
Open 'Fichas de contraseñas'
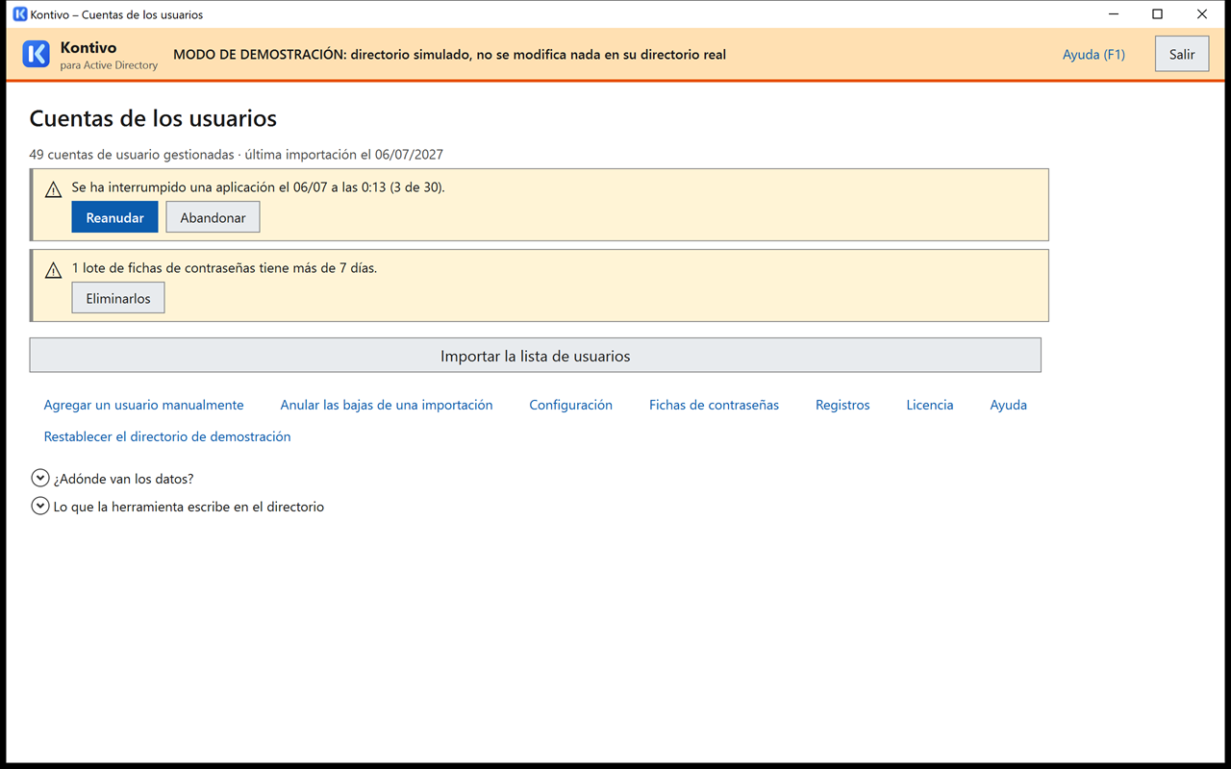714,405
